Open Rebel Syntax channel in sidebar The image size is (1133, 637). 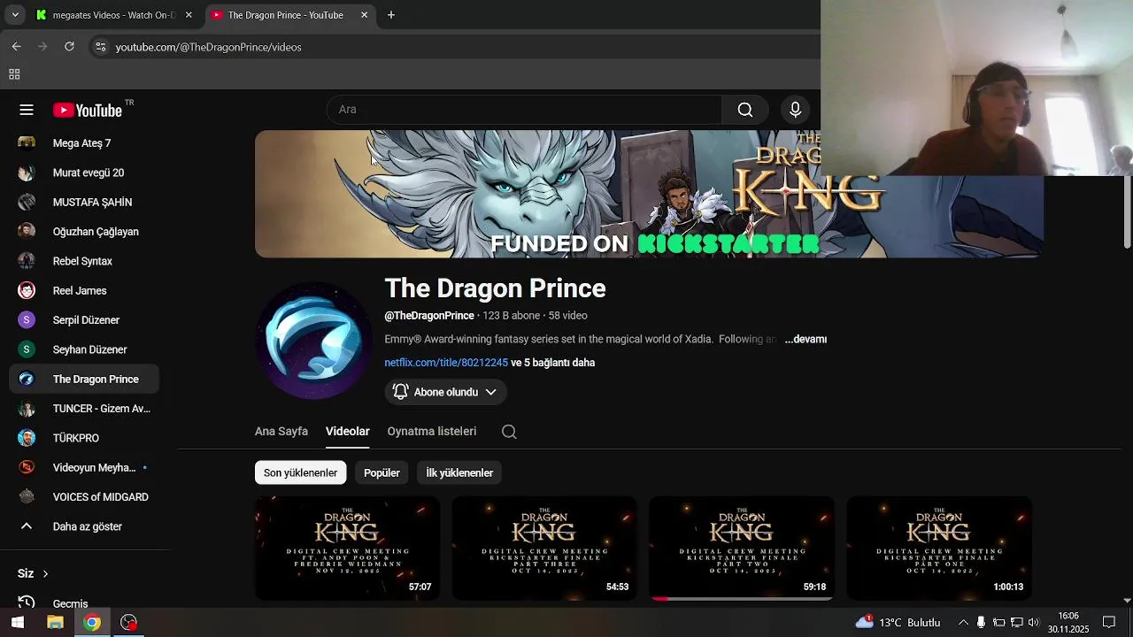click(x=84, y=261)
